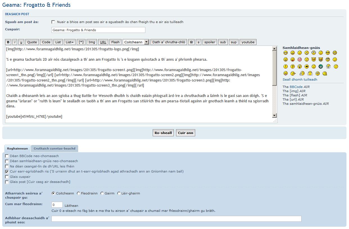Insert the lightbulb idea smiley
This screenshot has width=349, height=229.
300,67
